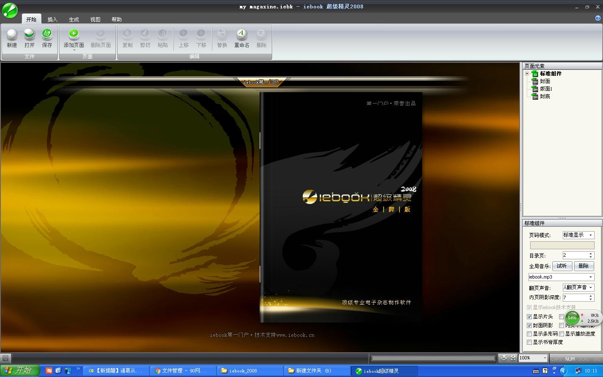Screen dimensions: 603x377
Task: Check the 显示条形码 checkbox
Action: [529, 334]
